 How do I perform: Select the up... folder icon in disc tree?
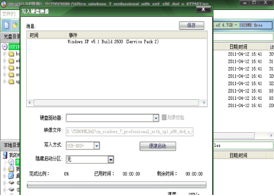point(11,82)
